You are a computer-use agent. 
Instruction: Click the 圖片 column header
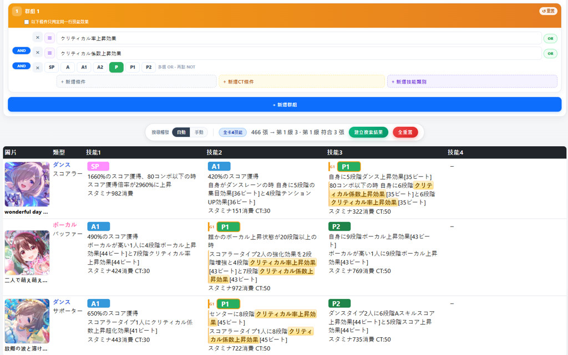coord(11,152)
